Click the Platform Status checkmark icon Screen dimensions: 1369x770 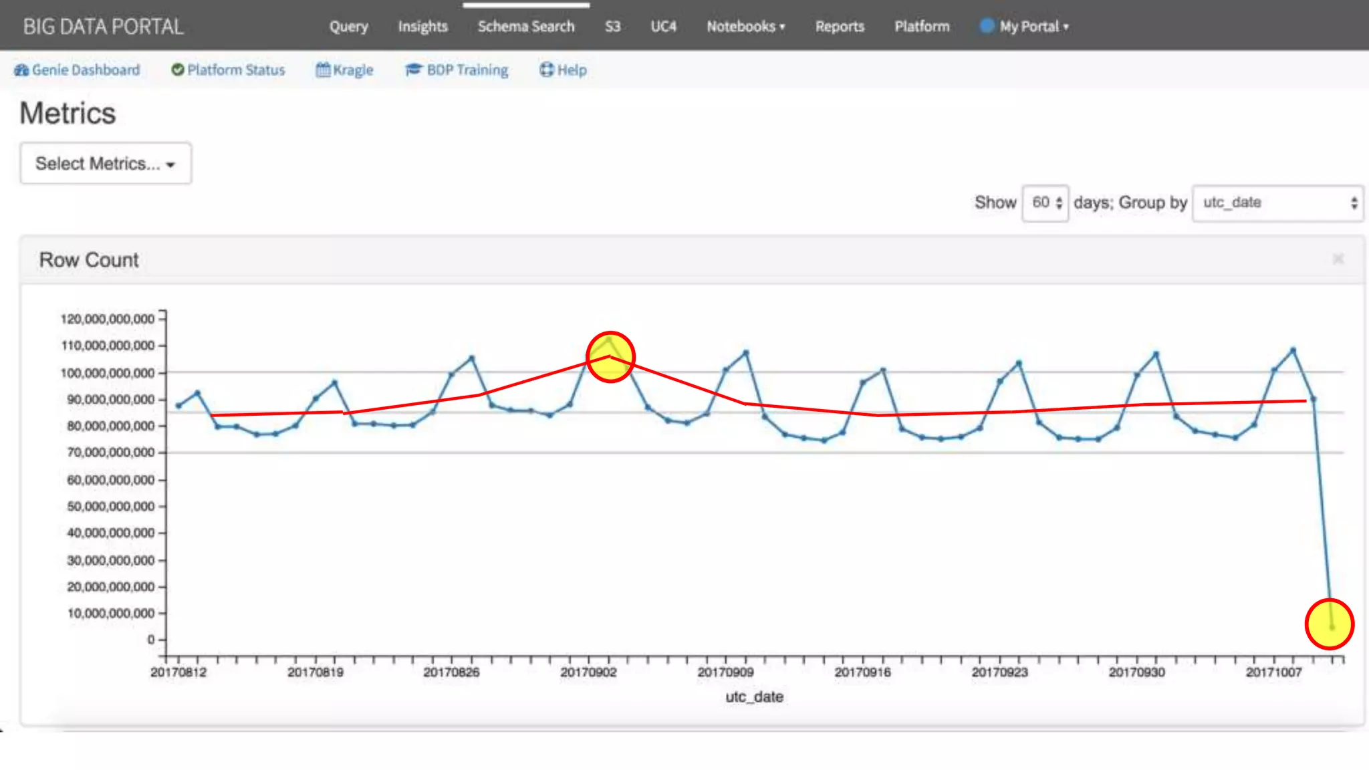(x=177, y=70)
